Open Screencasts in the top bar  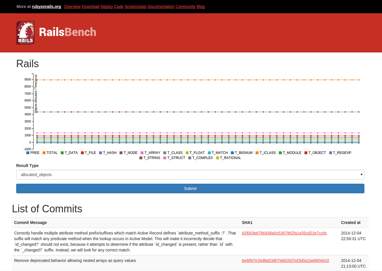click(x=135, y=6)
